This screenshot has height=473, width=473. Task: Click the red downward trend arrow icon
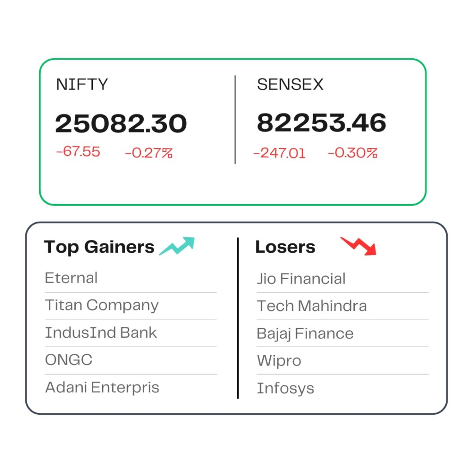(358, 246)
